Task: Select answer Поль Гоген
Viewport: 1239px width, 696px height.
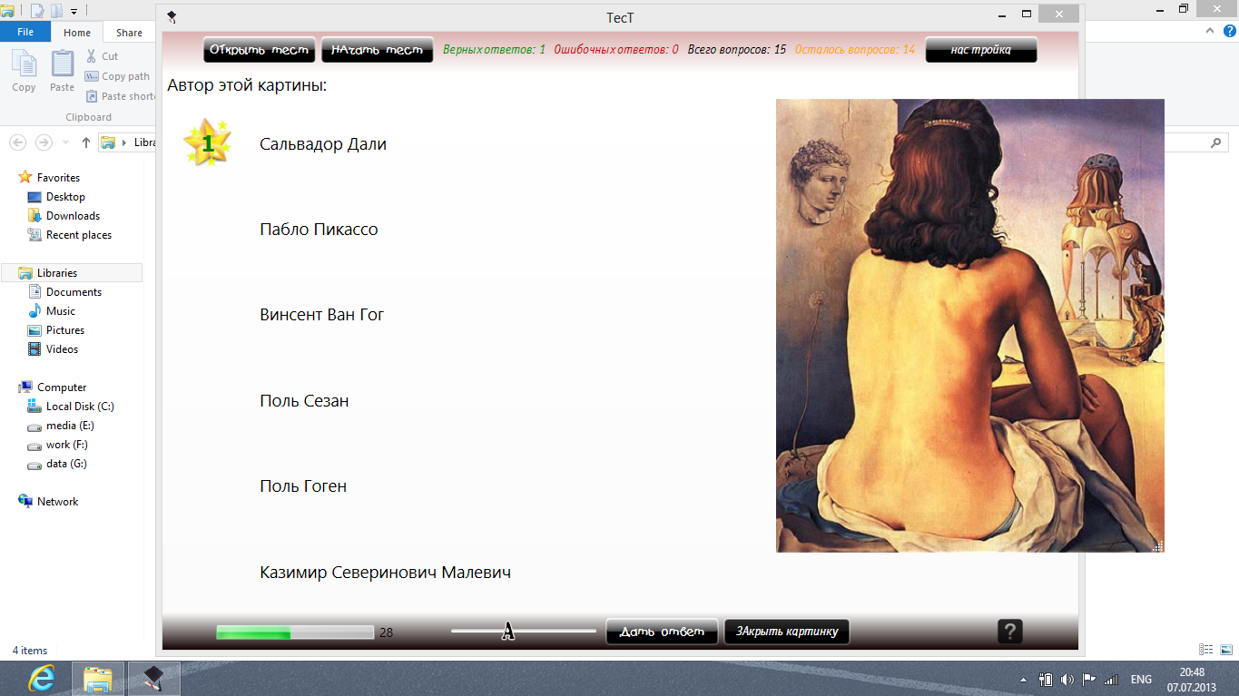Action: coord(303,485)
